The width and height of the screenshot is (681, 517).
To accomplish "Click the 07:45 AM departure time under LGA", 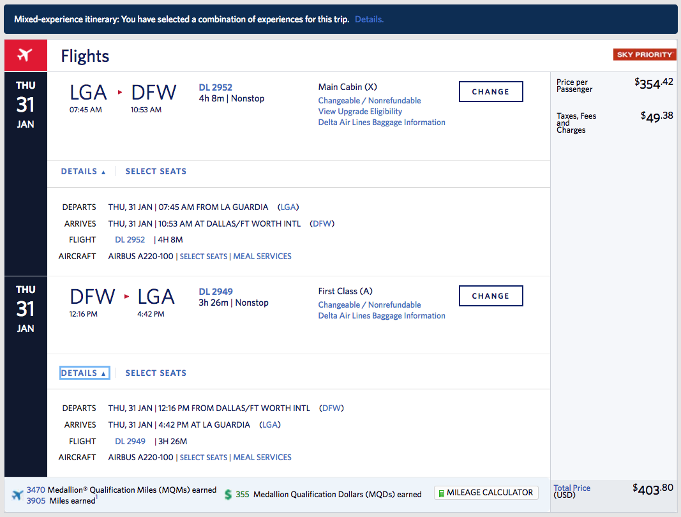I will tap(86, 110).
